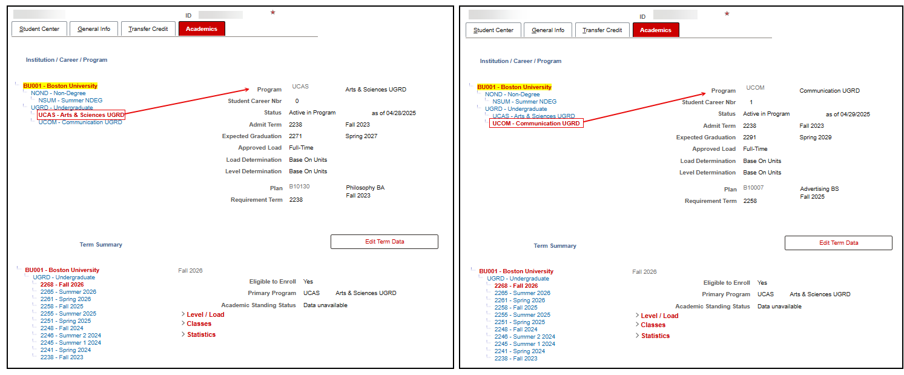Select term 2255 - Summer 2025 in left panel
This screenshot has width=904, height=375.
68,314
